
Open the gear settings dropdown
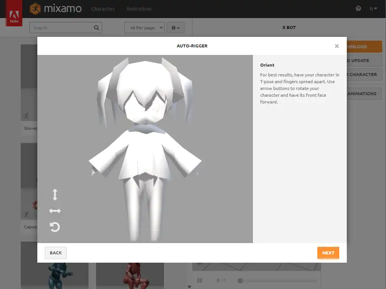(x=175, y=28)
